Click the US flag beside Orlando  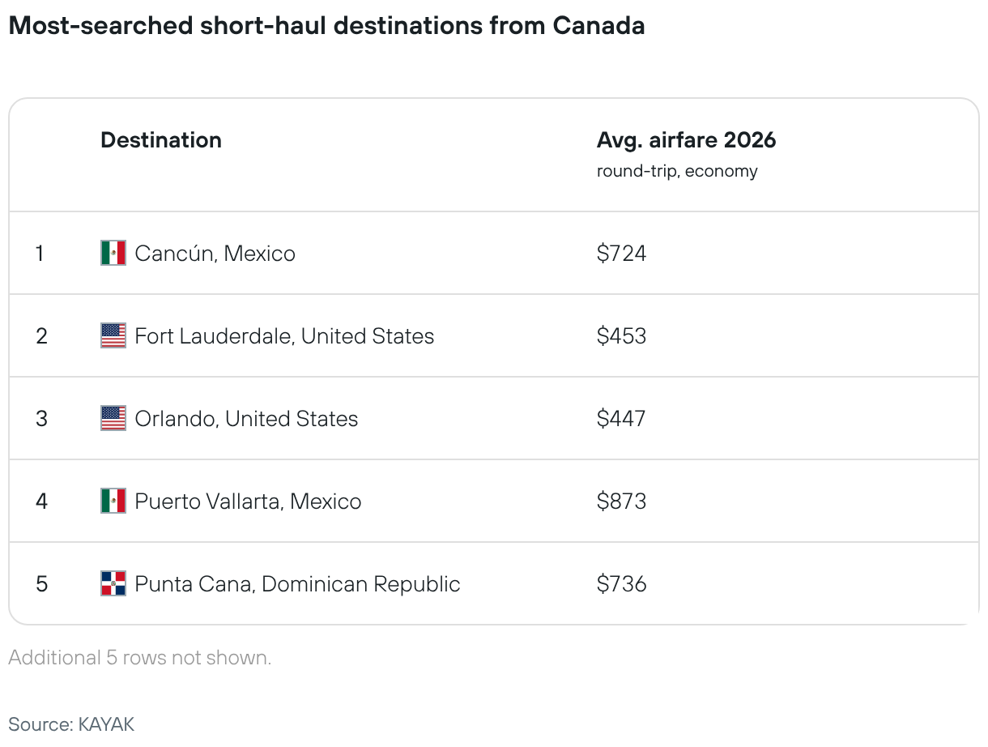[113, 419]
